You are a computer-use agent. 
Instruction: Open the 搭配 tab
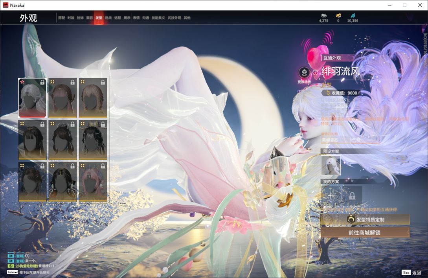[x=61, y=18]
